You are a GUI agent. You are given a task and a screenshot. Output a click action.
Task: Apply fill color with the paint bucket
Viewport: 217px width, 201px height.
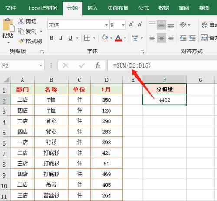[x=105, y=38]
